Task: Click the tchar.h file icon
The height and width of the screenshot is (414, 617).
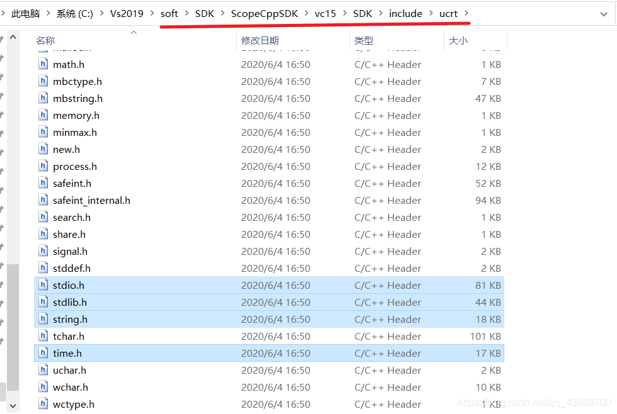Action: 43,336
